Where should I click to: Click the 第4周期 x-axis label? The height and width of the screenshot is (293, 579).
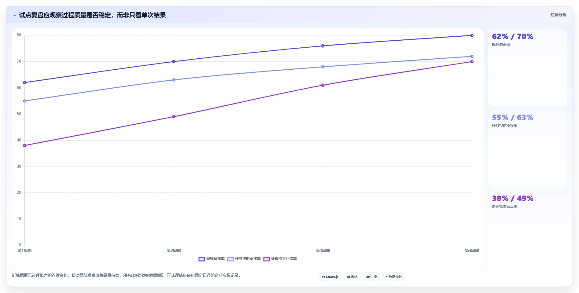point(472,251)
